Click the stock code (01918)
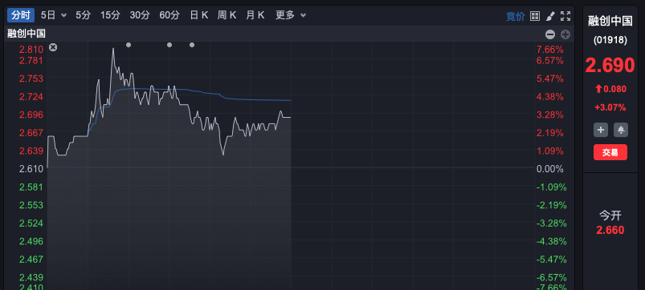Viewport: 645px width, 290px height. (610, 40)
